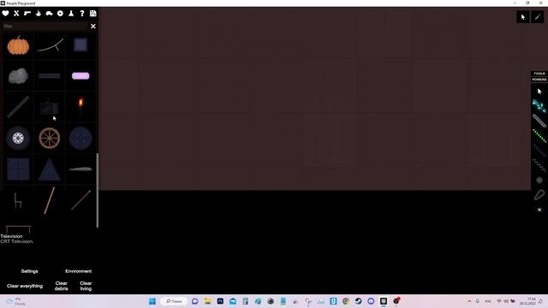This screenshot has width=548, height=308.
Task: Open the Explosives category icon
Action: (x=38, y=14)
